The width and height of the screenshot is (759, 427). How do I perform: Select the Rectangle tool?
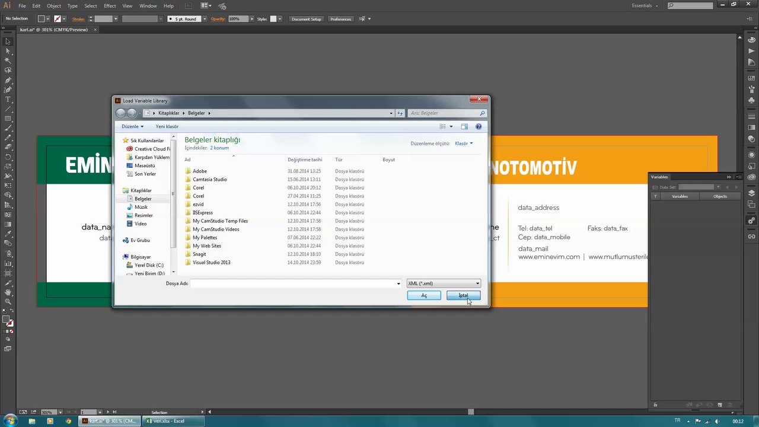[8, 118]
